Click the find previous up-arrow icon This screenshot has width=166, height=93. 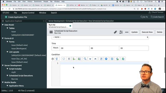coord(95,59)
